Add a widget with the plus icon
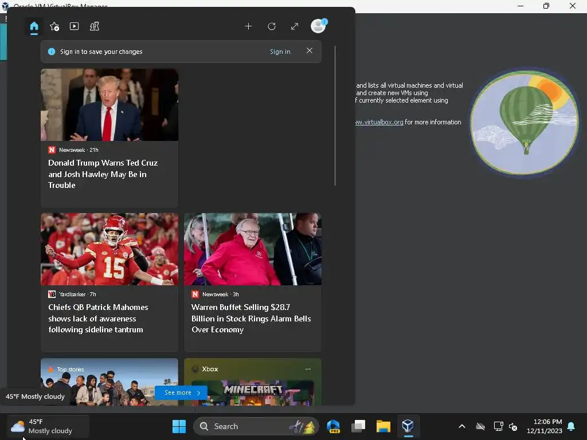587x440 pixels. (248, 26)
